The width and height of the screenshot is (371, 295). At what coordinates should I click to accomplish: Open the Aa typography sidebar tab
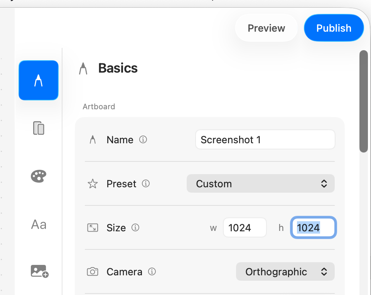[x=39, y=224]
